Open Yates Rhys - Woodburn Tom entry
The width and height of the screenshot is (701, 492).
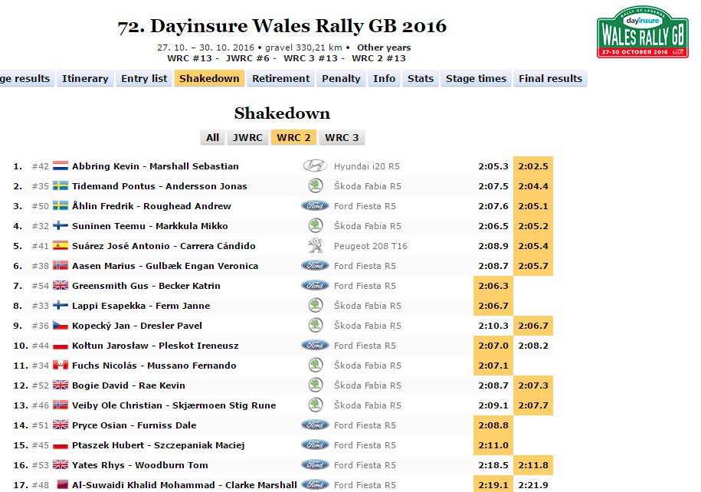pos(140,464)
